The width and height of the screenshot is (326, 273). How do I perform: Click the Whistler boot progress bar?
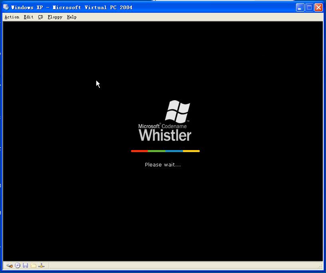(165, 151)
